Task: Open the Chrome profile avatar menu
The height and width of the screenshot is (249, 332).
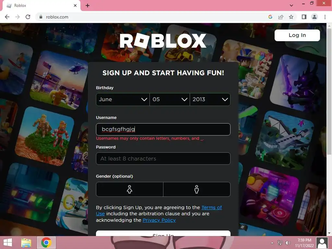Action: coord(314,17)
